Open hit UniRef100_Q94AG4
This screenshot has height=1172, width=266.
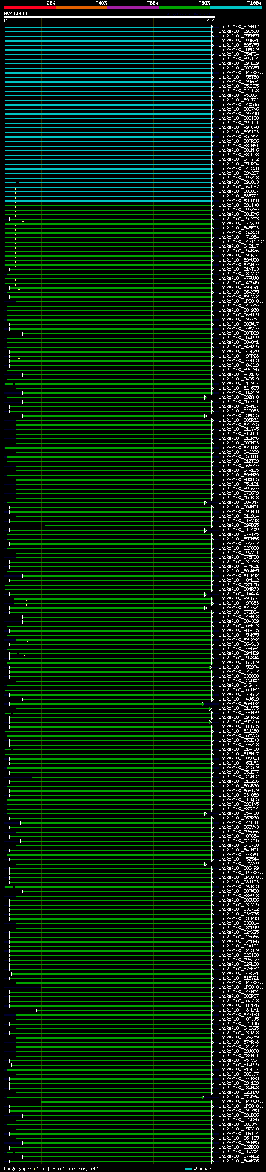pyautogui.click(x=239, y=82)
